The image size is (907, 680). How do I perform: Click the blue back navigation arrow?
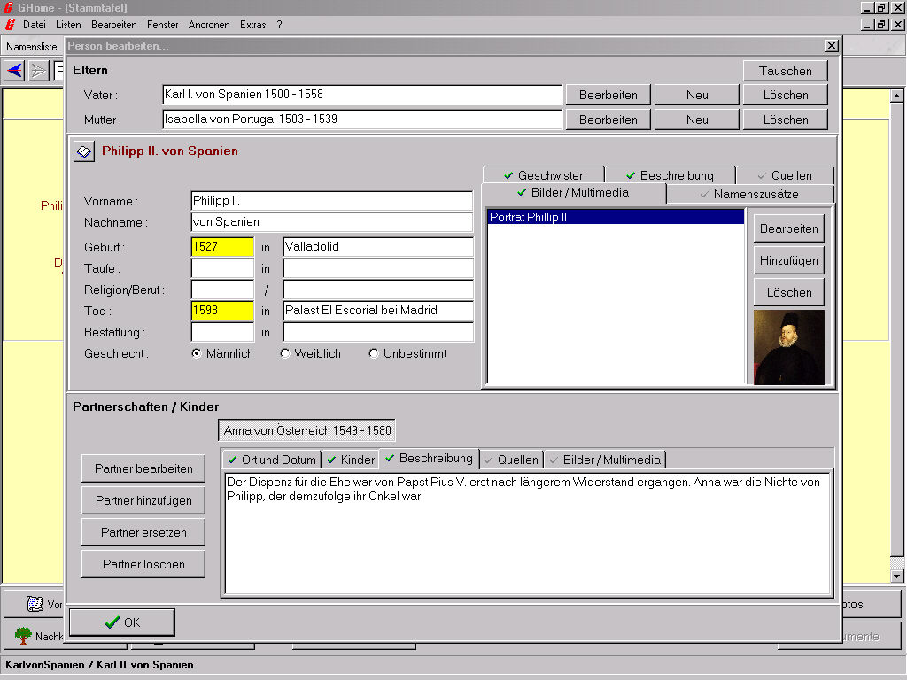pos(14,71)
